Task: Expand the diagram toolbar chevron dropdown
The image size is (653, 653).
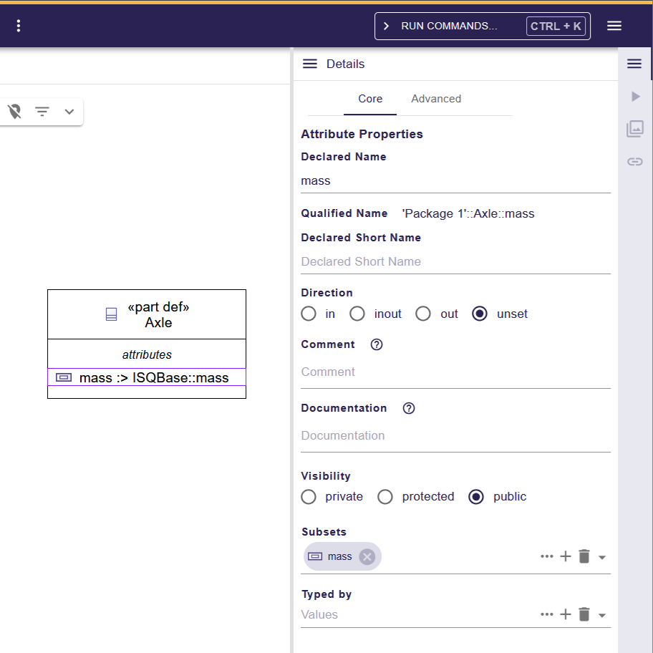Action: coord(69,112)
